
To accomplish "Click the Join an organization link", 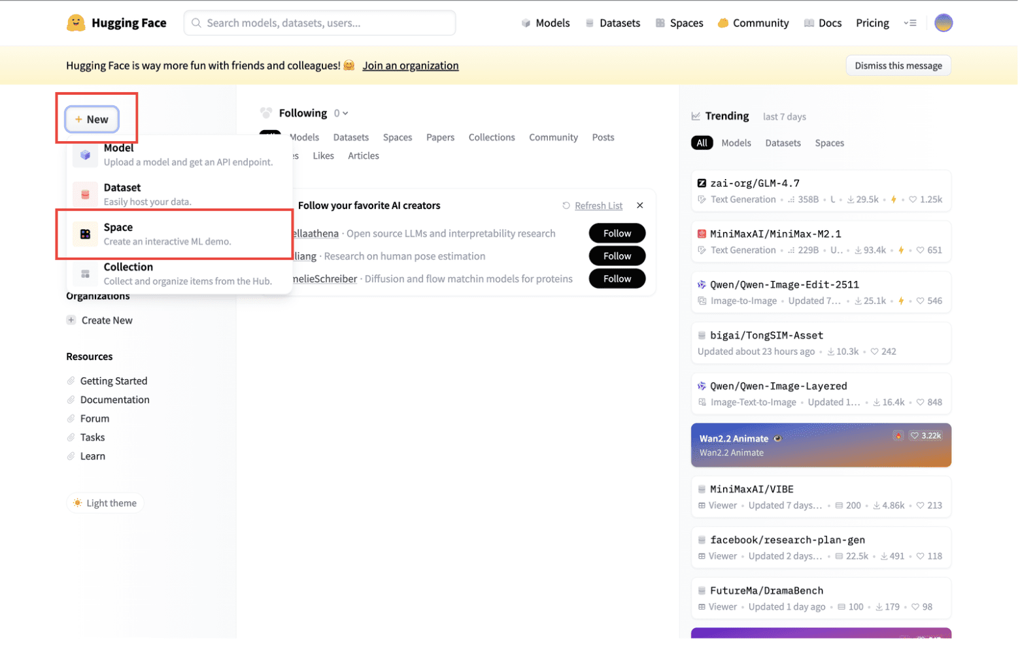I will coord(411,65).
